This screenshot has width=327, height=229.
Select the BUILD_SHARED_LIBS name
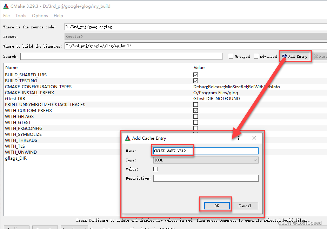point(26,75)
